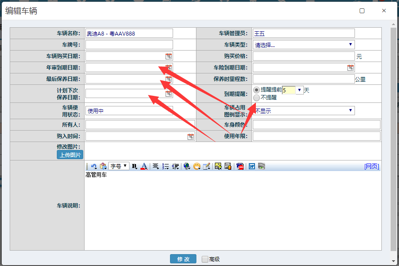Open calendar picker for 购入时间
Viewport: 399px width, 266px height.
[x=190, y=136]
